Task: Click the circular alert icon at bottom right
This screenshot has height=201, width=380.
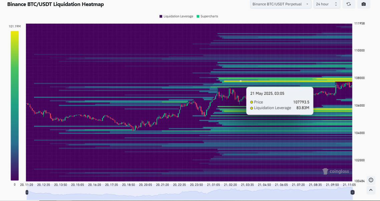Action: point(371,180)
